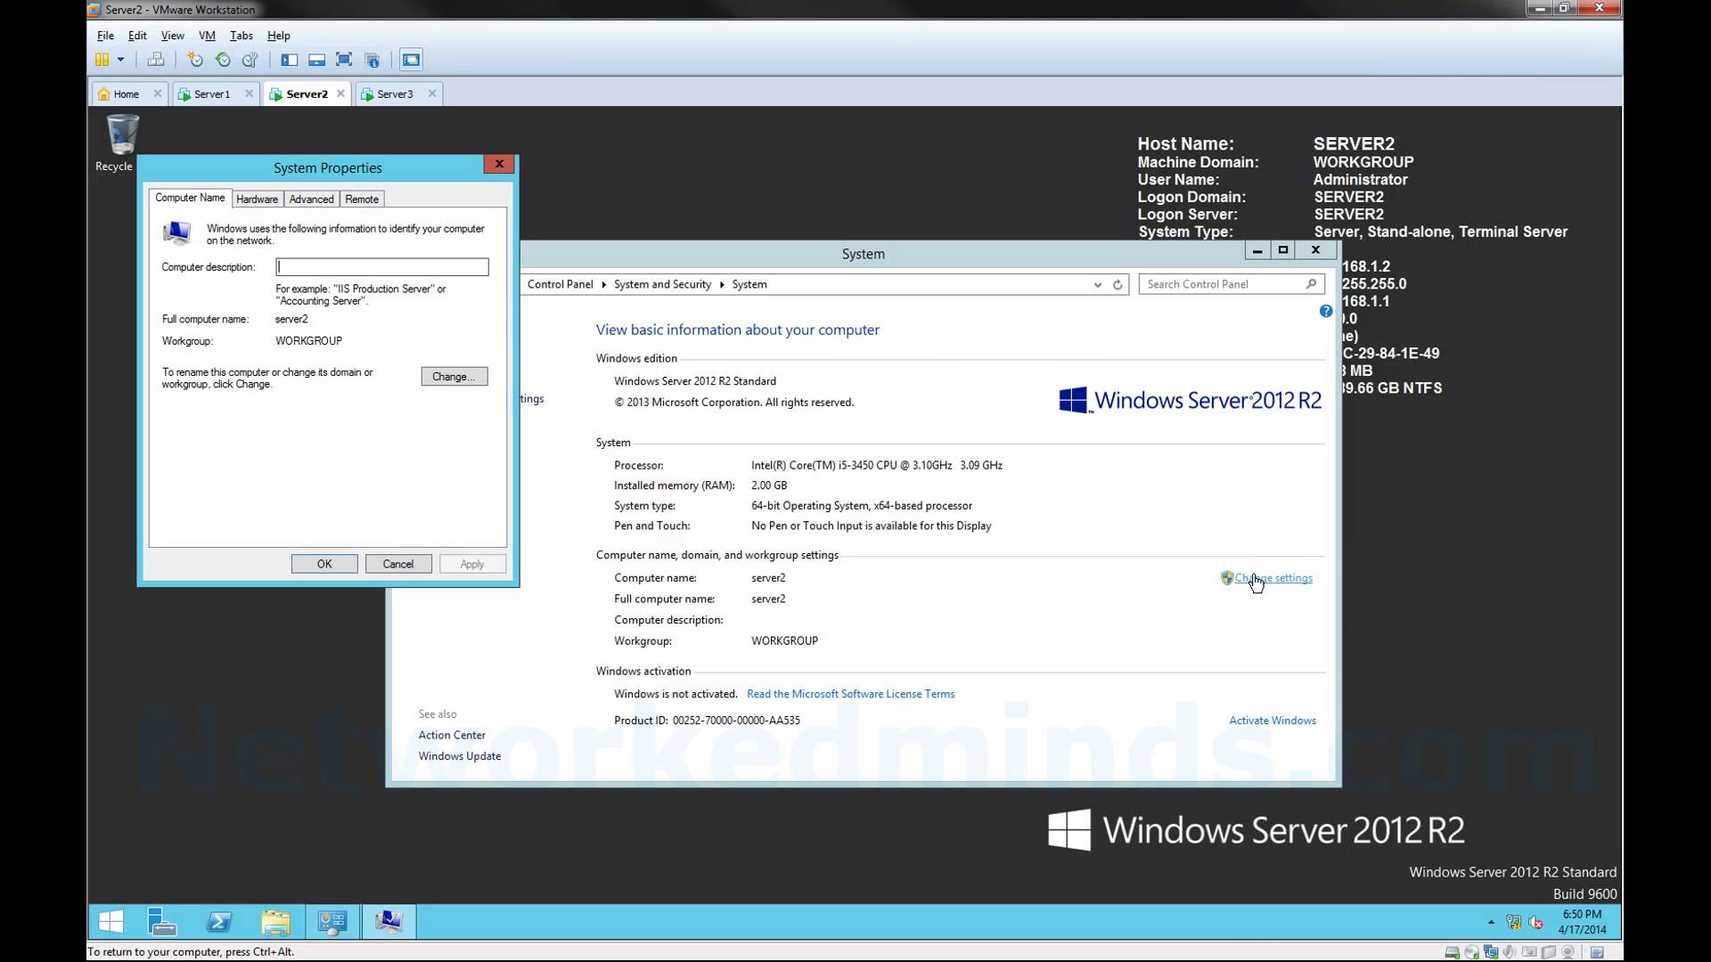
Task: Click the address bar refresh icon
Action: click(1117, 285)
